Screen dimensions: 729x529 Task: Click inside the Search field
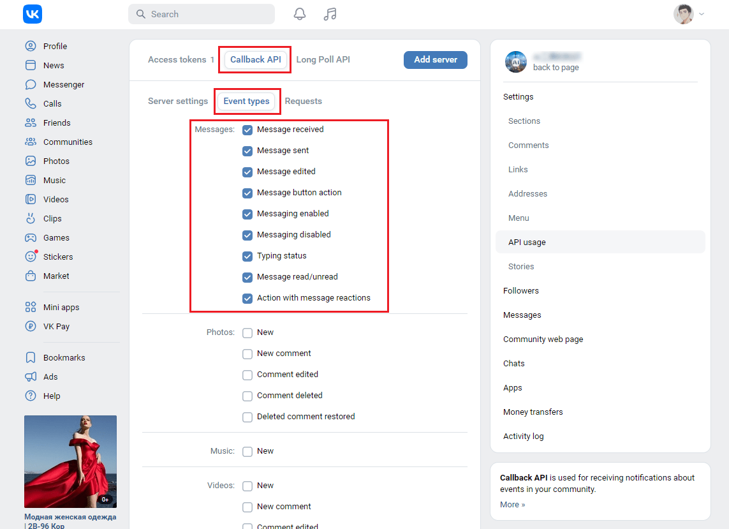202,14
